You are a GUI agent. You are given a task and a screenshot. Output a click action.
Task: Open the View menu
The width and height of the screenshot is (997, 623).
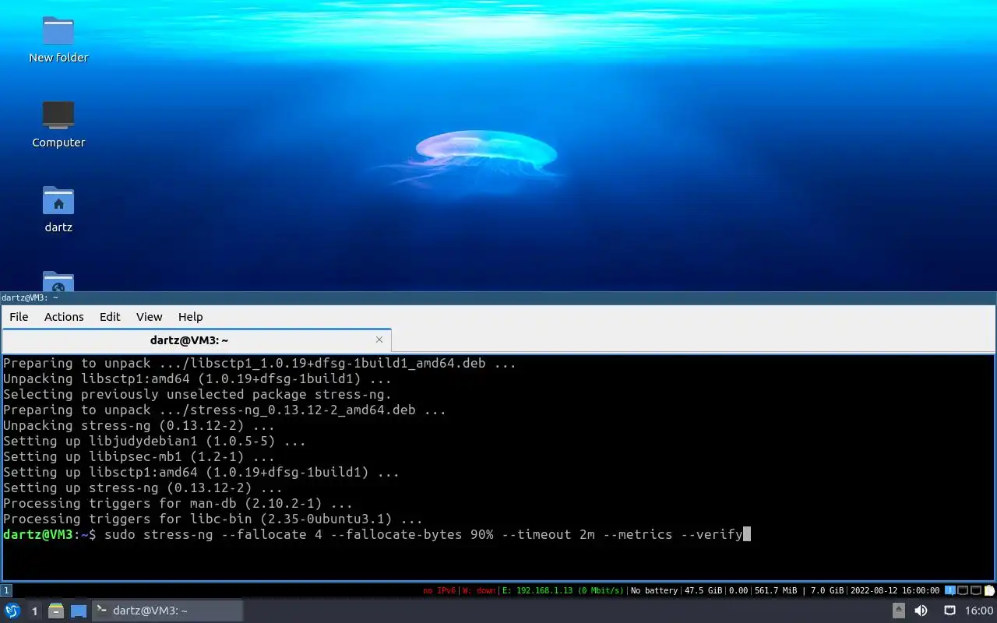(x=149, y=317)
